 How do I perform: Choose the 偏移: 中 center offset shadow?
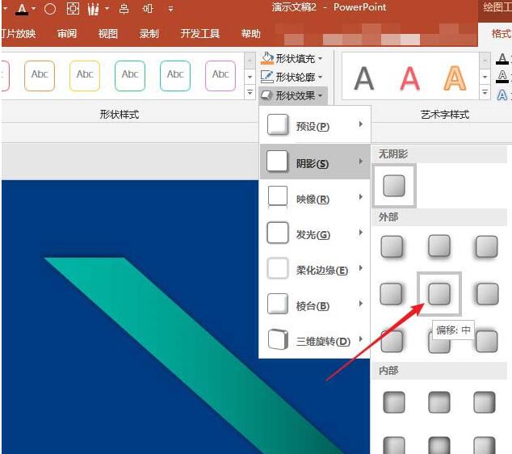[439, 293]
